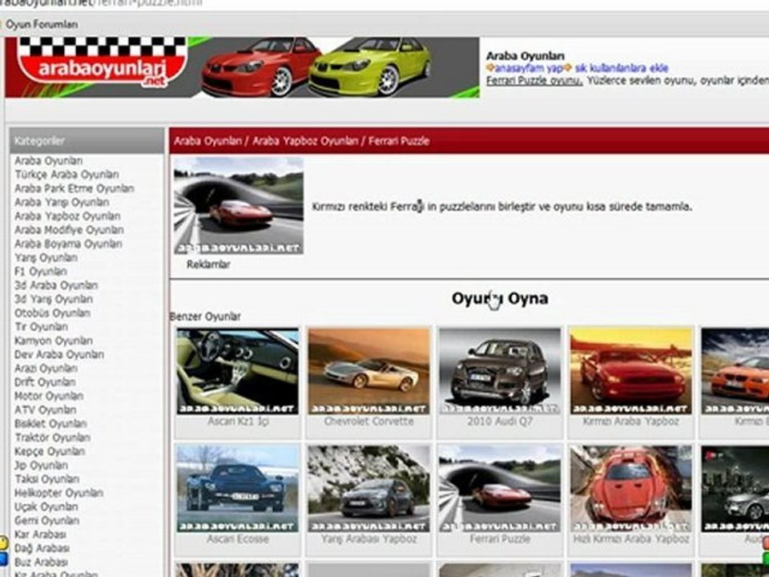The image size is (769, 577).
Task: Click 'Araba Yapboz Oyunları' in the red breadcrumb bar
Action: [305, 141]
